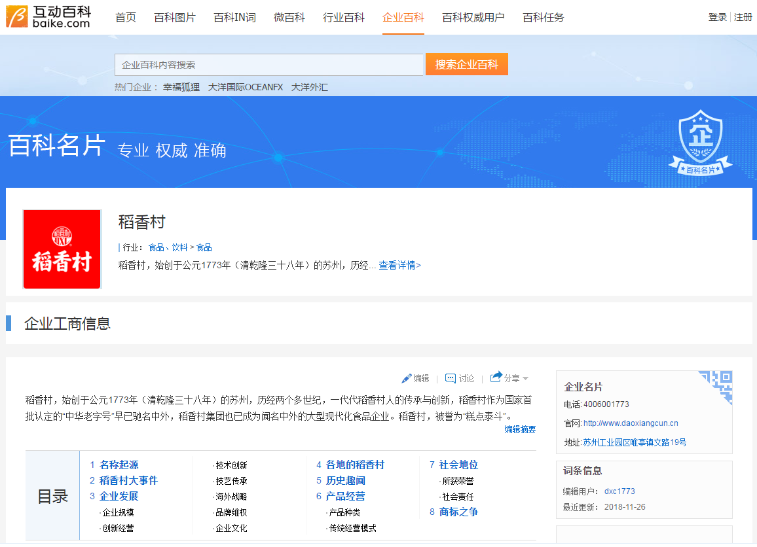The width and height of the screenshot is (757, 547).
Task: Open the share dropdown arrow
Action: coord(525,379)
